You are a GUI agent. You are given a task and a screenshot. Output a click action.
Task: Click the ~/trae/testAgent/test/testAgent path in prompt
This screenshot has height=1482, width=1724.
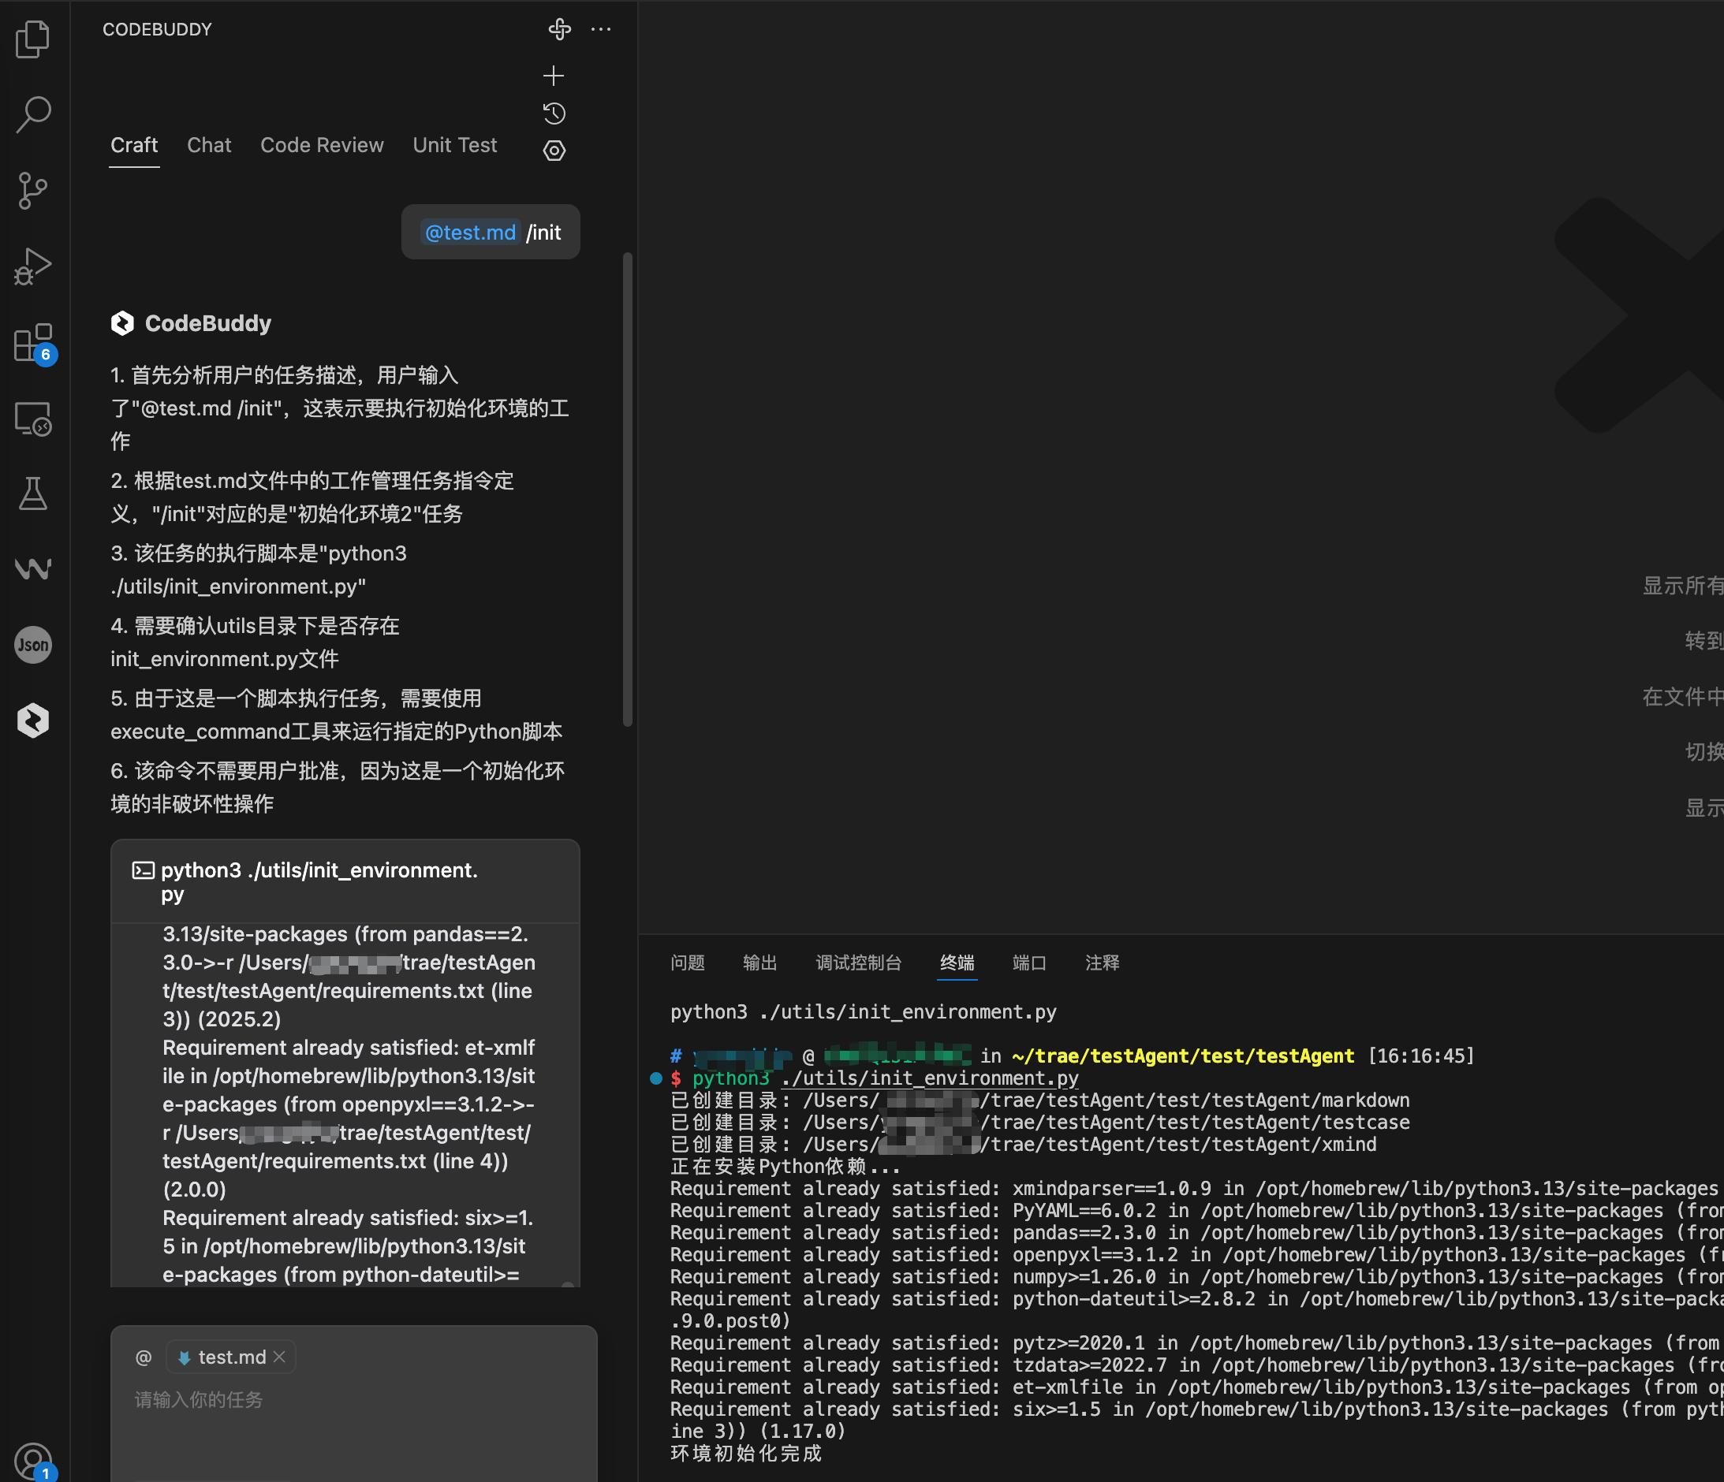pyautogui.click(x=1182, y=1056)
